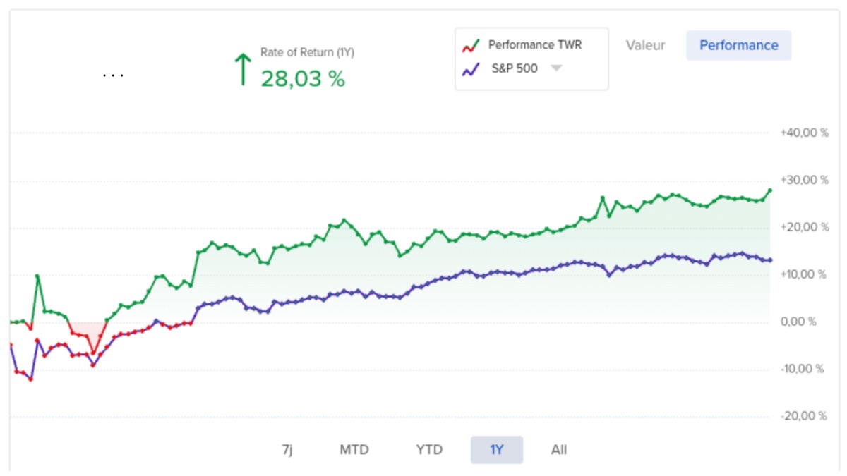This screenshot has height=476, width=847.
Task: Click the 1Y highlighted period selector
Action: coord(497,449)
